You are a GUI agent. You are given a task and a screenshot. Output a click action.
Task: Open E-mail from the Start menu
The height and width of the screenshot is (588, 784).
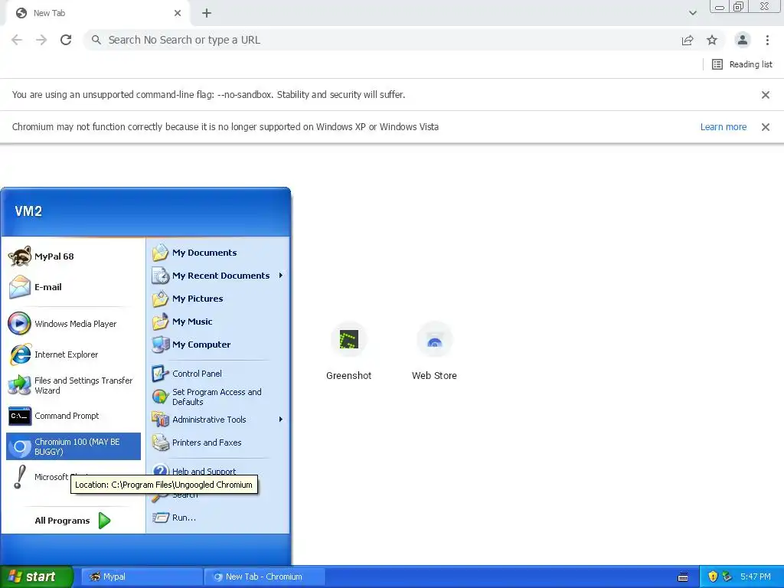pos(73,287)
